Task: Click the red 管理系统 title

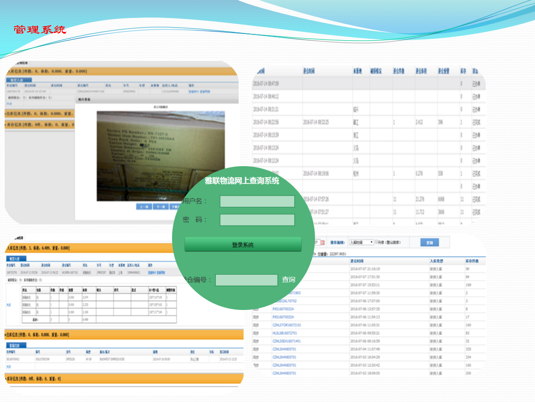Action: pos(40,30)
